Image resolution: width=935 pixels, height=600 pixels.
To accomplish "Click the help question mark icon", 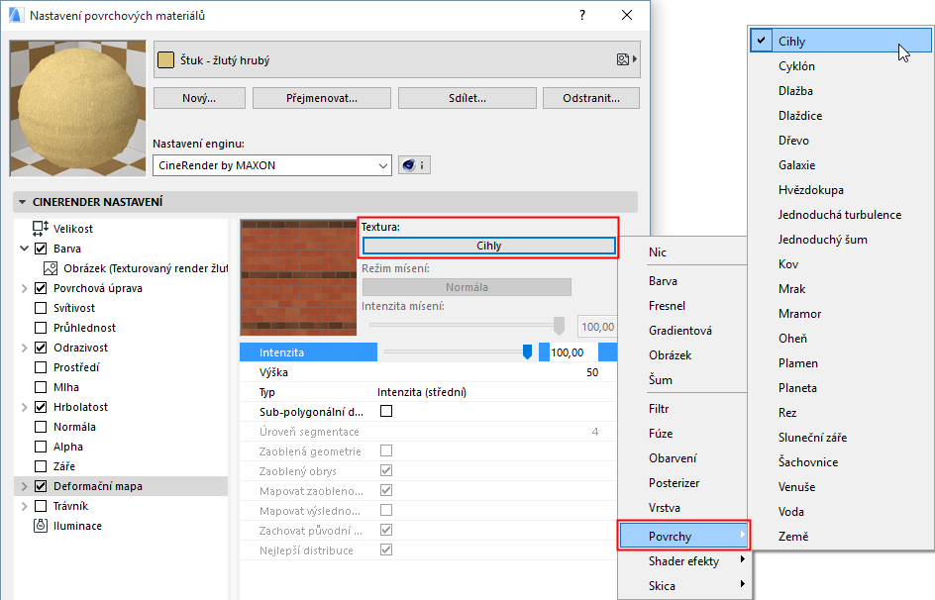I will [x=582, y=15].
